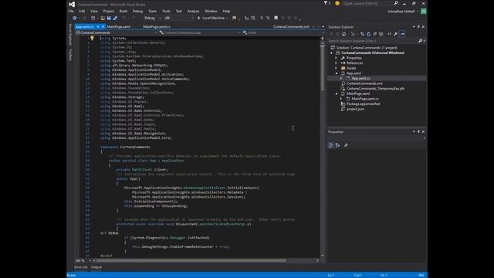Open the CortanaCommands project navigation dropdown

(x=116, y=32)
